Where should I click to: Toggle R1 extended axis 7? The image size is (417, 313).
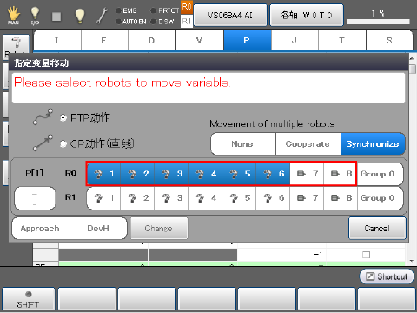[x=307, y=198]
